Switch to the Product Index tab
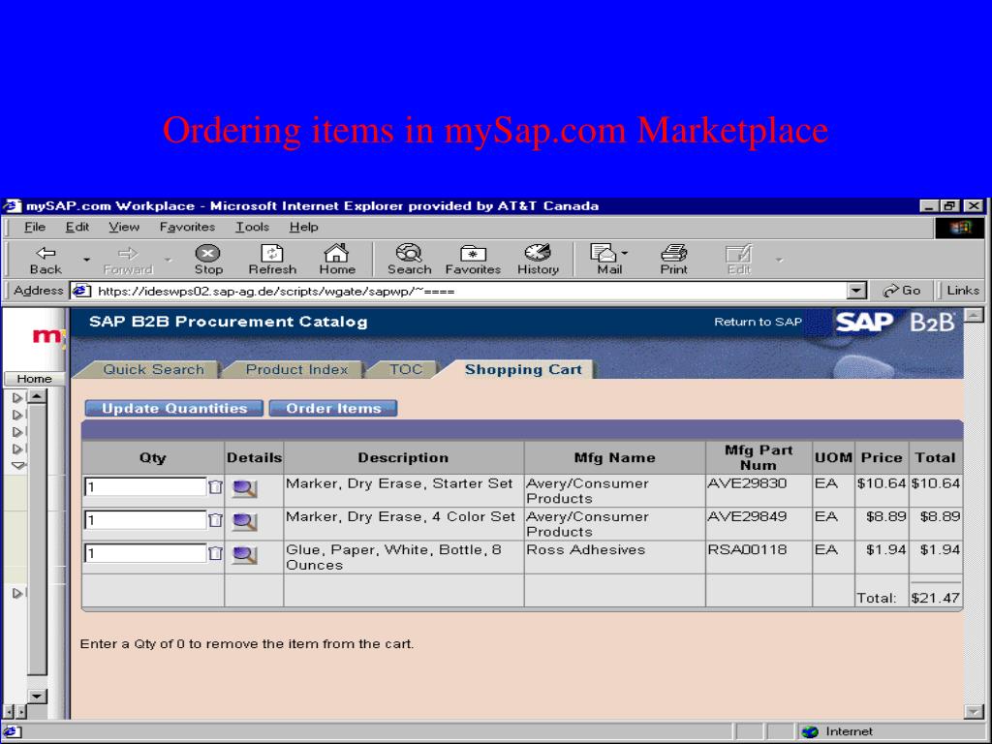Image resolution: width=992 pixels, height=744 pixels. [296, 369]
